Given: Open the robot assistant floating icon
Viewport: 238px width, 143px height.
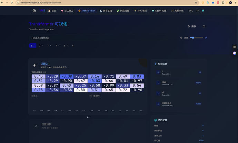Looking at the screenshot, I should pyautogui.click(x=235, y=53).
